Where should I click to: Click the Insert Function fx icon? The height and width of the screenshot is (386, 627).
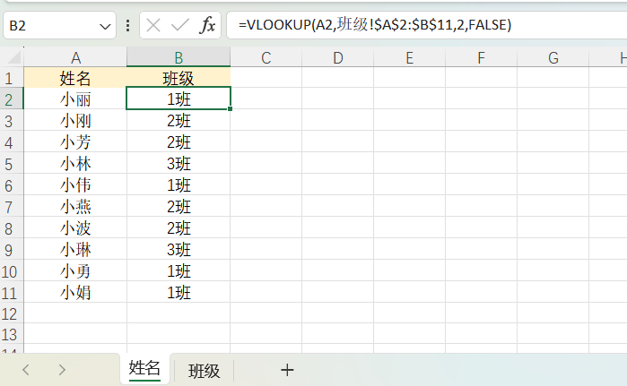207,26
